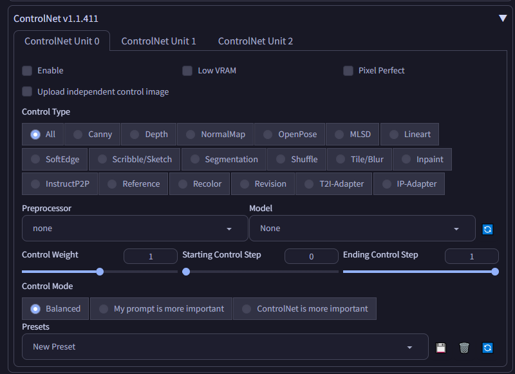The height and width of the screenshot is (374, 515).
Task: Click the Control Weight slider handle
Action: coord(100,272)
